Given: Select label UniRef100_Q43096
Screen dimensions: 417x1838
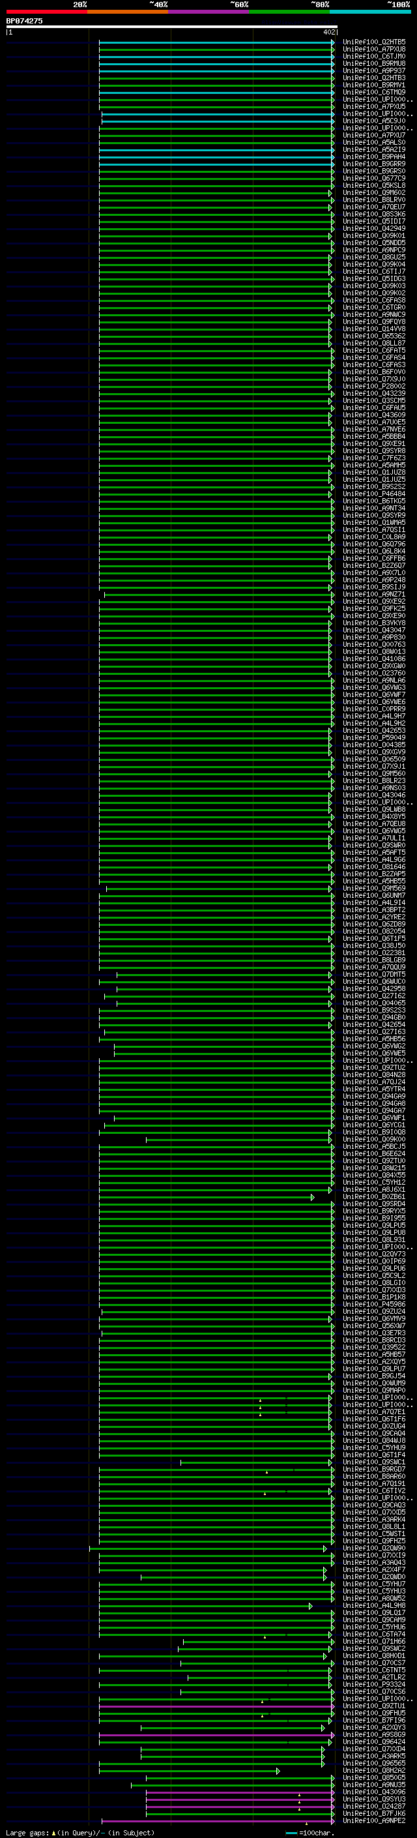Looking at the screenshot, I should pos(374,1792).
